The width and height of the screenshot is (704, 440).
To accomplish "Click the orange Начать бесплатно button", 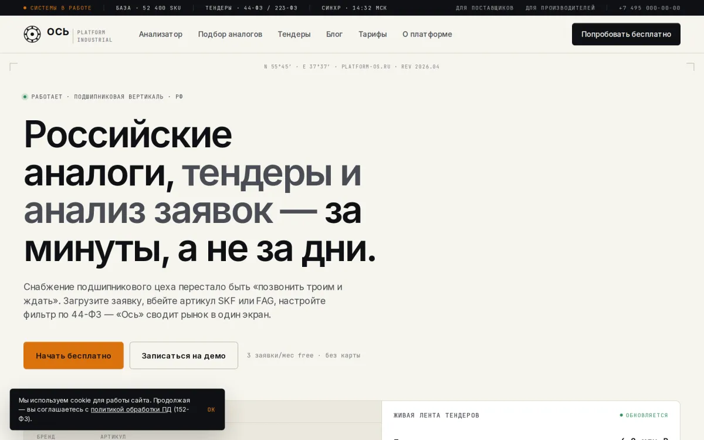I will pyautogui.click(x=73, y=356).
